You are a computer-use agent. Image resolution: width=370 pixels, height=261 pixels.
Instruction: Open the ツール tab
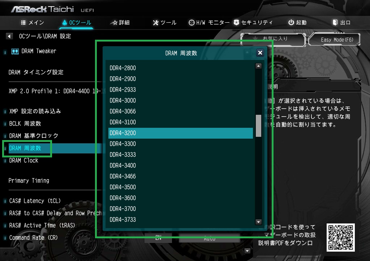coord(164,23)
